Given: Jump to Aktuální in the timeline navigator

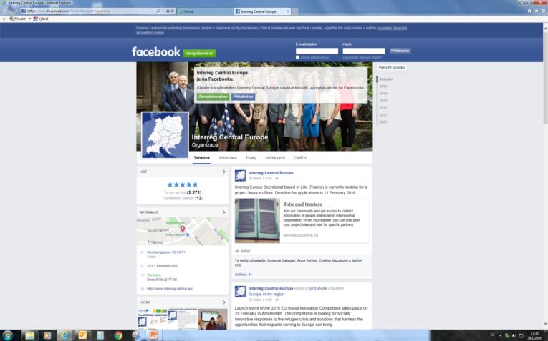Looking at the screenshot, I should pos(386,79).
